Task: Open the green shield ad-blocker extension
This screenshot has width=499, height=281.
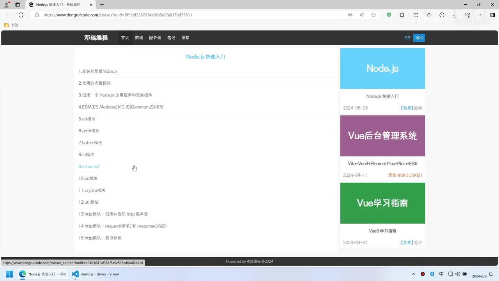Action: [389, 15]
